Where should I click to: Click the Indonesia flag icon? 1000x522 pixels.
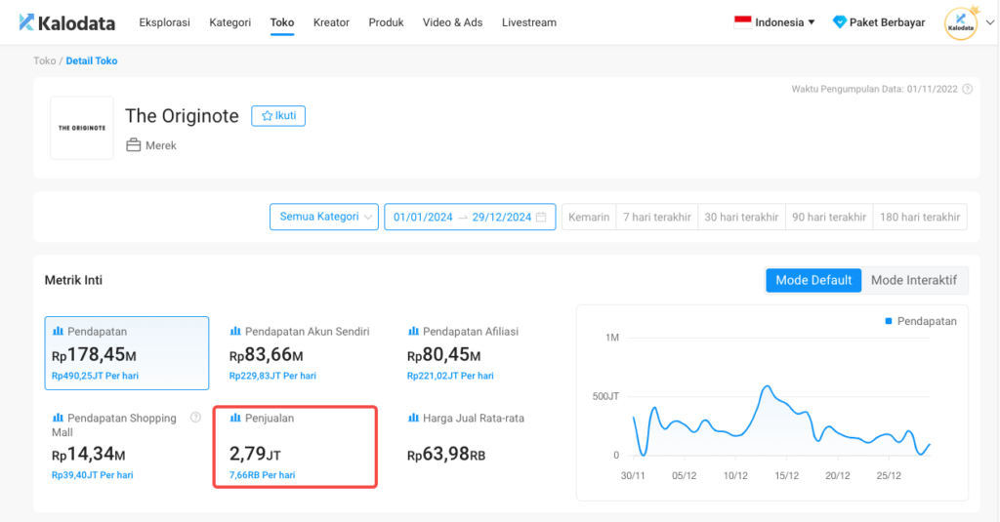coord(742,22)
